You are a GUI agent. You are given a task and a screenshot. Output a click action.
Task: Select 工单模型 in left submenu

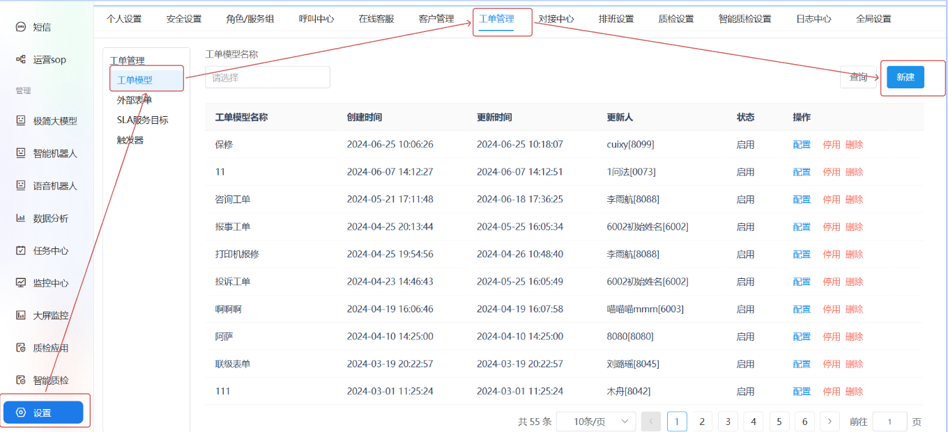146,80
